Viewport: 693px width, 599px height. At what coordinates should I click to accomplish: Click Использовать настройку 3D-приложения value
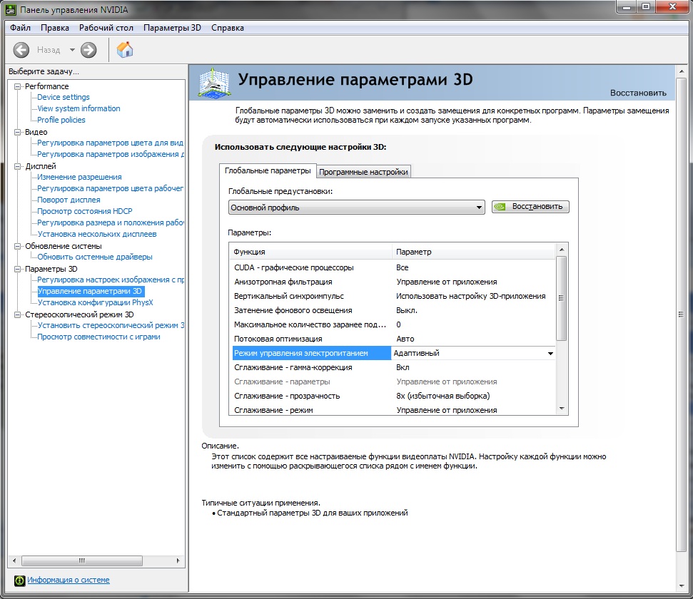point(471,296)
